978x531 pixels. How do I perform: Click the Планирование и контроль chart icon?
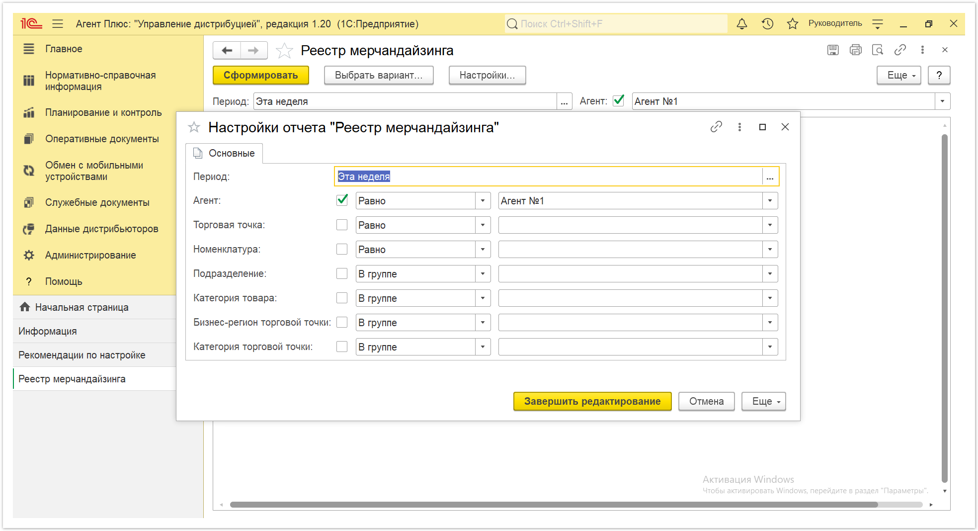(x=29, y=112)
